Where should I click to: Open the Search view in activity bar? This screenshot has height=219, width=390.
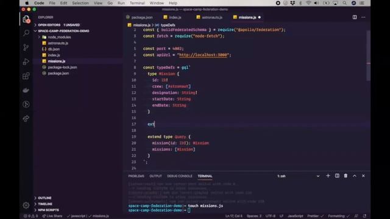pyautogui.click(x=26, y=33)
